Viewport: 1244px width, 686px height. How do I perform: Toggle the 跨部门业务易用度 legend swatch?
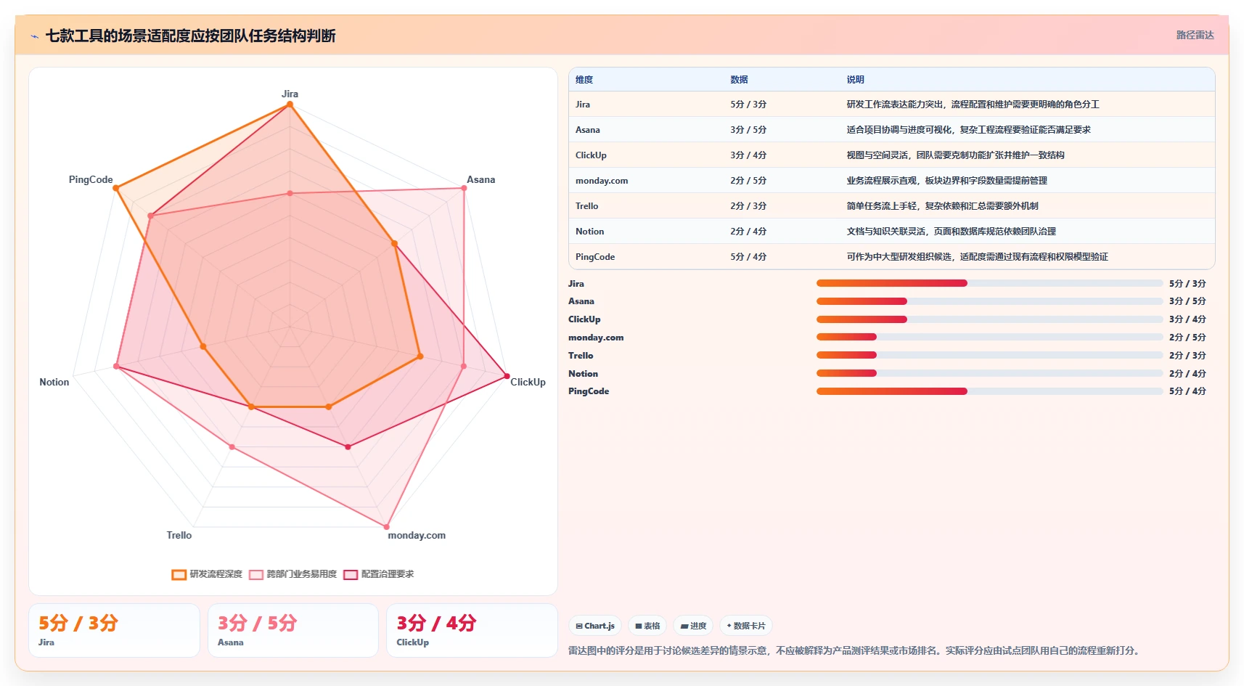(255, 574)
